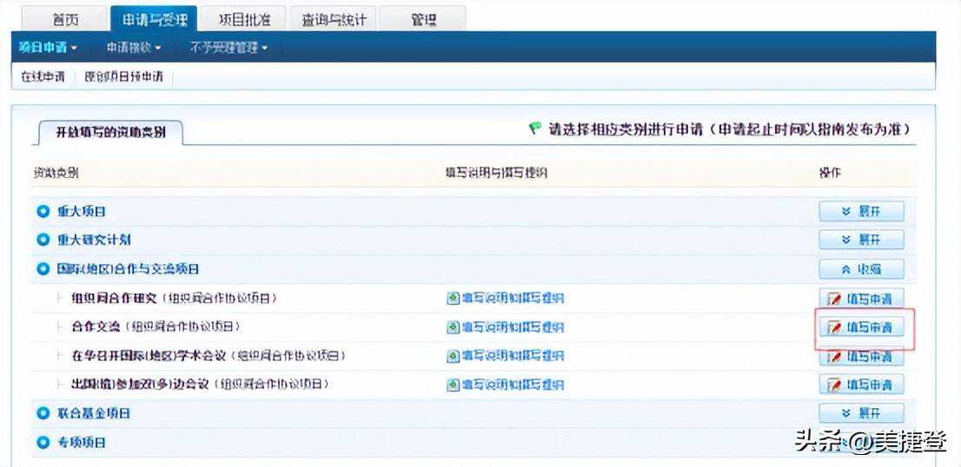Open the 申请接收 dropdown menu
The width and height of the screenshot is (961, 467).
[134, 47]
